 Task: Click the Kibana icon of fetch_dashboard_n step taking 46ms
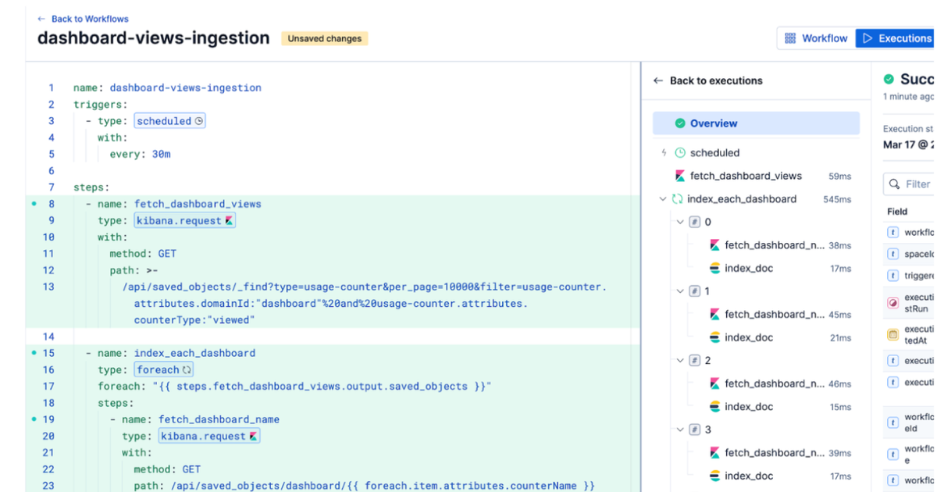(x=714, y=383)
